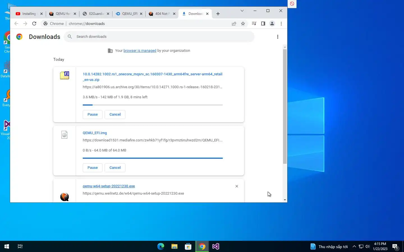
Task: Click the zip archive file icon
Action: (65, 75)
